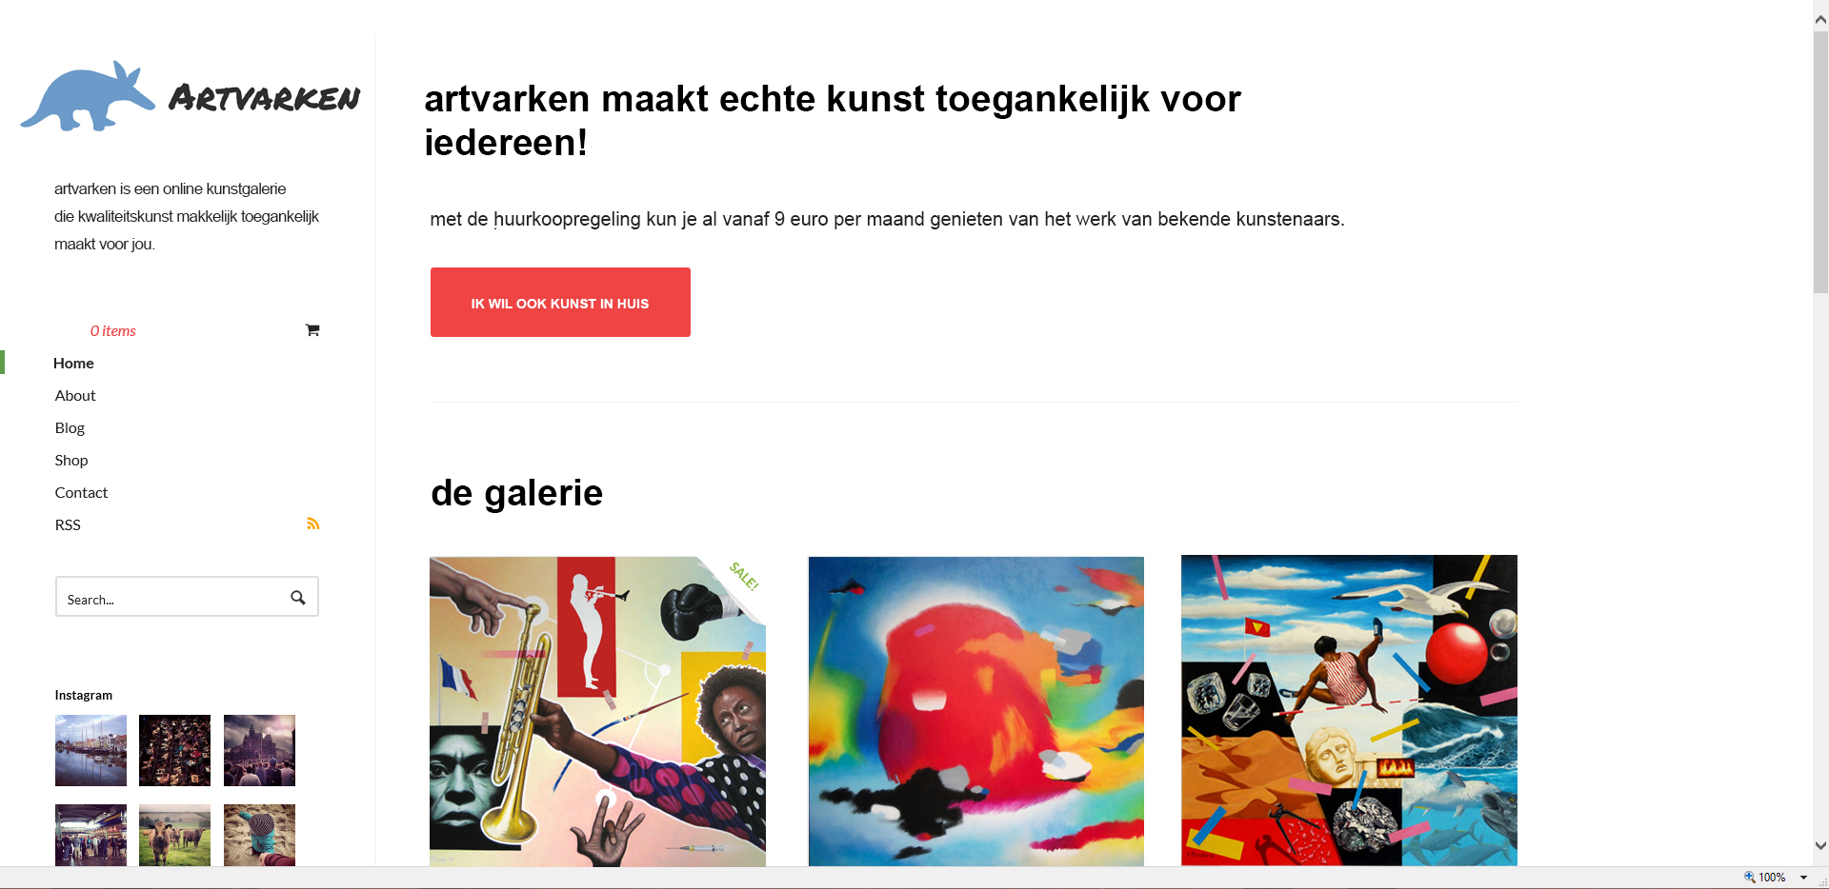
Task: Click the Artvarken aardvark logo
Action: click(191, 96)
